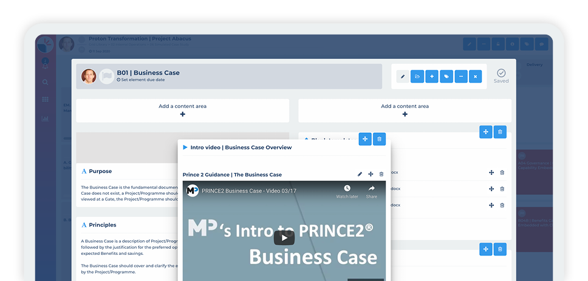Click the user avatar in background header
This screenshot has width=588, height=281.
point(66,44)
